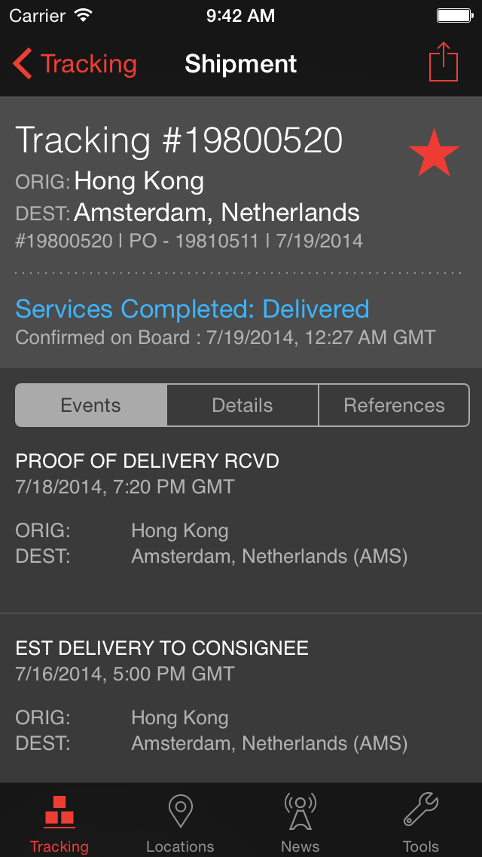Viewport: 482px width, 857px height.
Task: Tap the Tracking #19800520 heading
Action: point(179,141)
